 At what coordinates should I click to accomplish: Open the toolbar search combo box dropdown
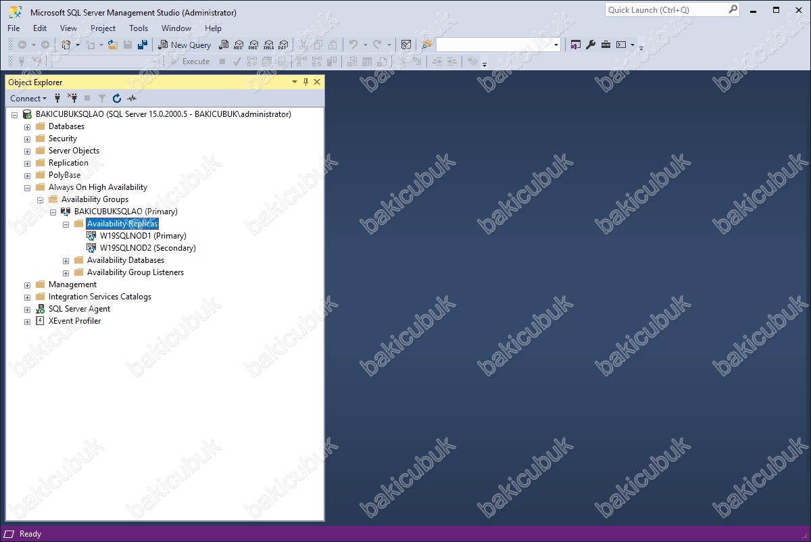(x=556, y=45)
